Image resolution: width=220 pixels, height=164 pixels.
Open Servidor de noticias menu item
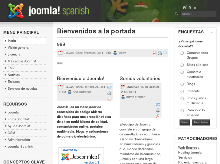click(25, 89)
